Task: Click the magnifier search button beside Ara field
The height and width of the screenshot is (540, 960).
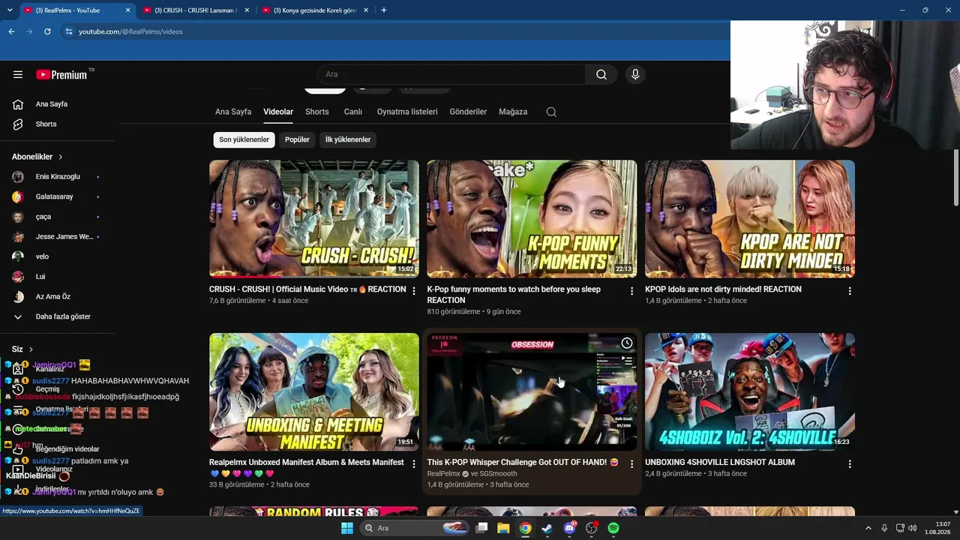Action: [601, 74]
